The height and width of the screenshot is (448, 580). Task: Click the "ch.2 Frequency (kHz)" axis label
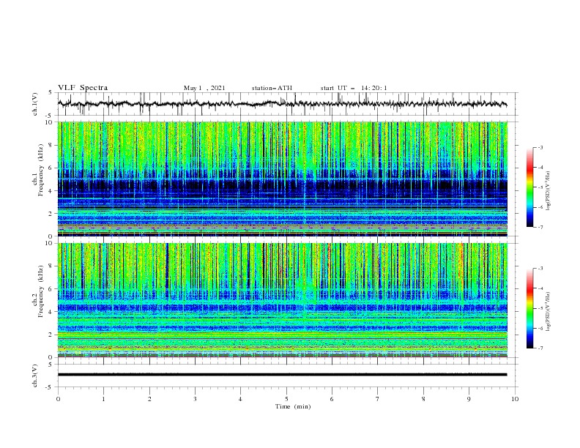pos(37,291)
